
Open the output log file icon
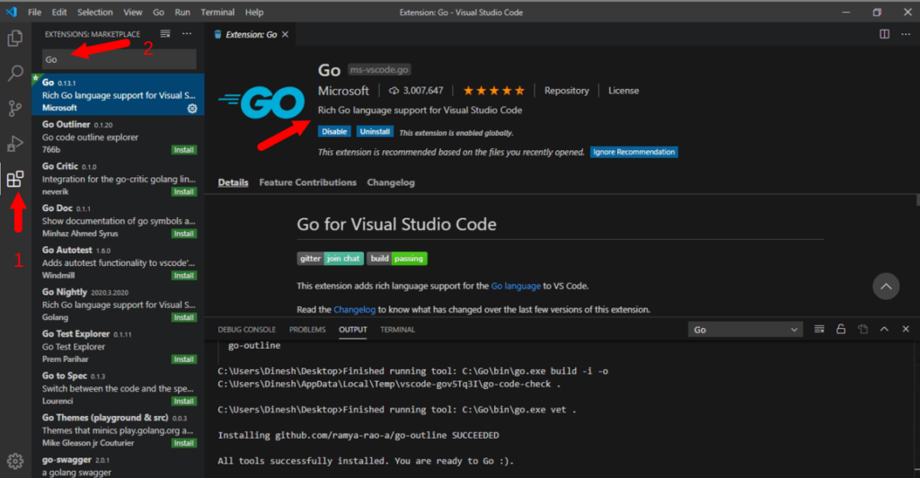click(x=862, y=329)
